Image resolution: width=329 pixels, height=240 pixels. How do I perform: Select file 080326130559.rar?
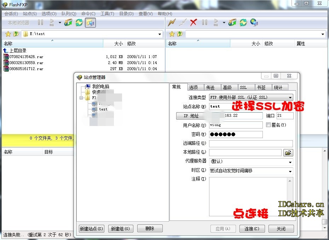(x=23, y=63)
